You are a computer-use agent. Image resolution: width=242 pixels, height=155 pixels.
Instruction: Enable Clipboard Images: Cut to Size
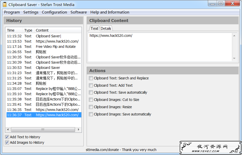pyautogui.click(x=91, y=100)
